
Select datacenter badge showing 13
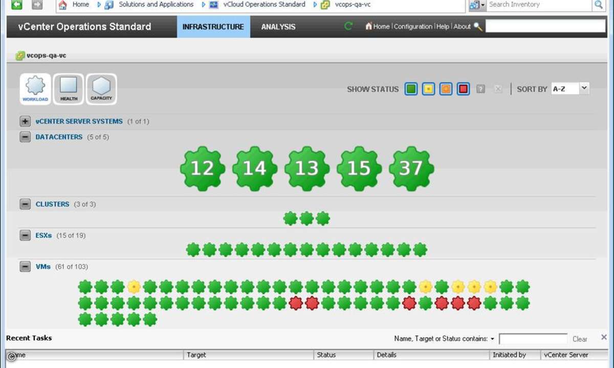pyautogui.click(x=307, y=169)
